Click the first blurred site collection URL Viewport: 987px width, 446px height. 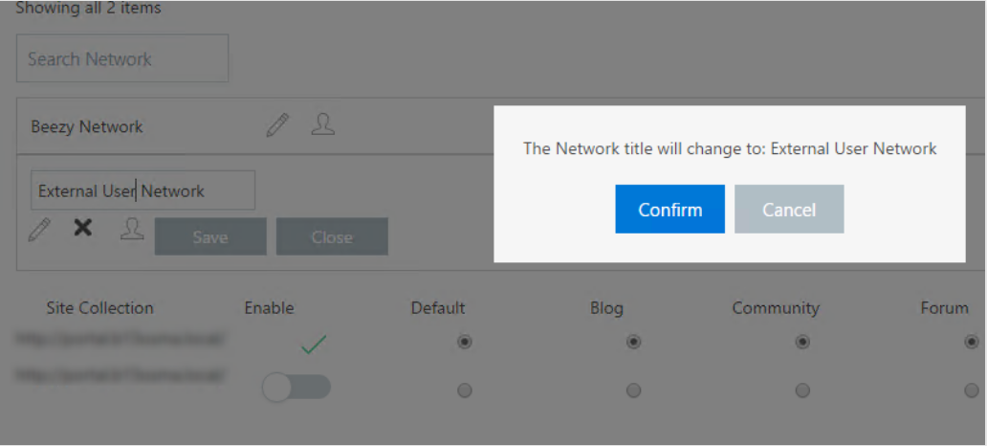pos(121,339)
